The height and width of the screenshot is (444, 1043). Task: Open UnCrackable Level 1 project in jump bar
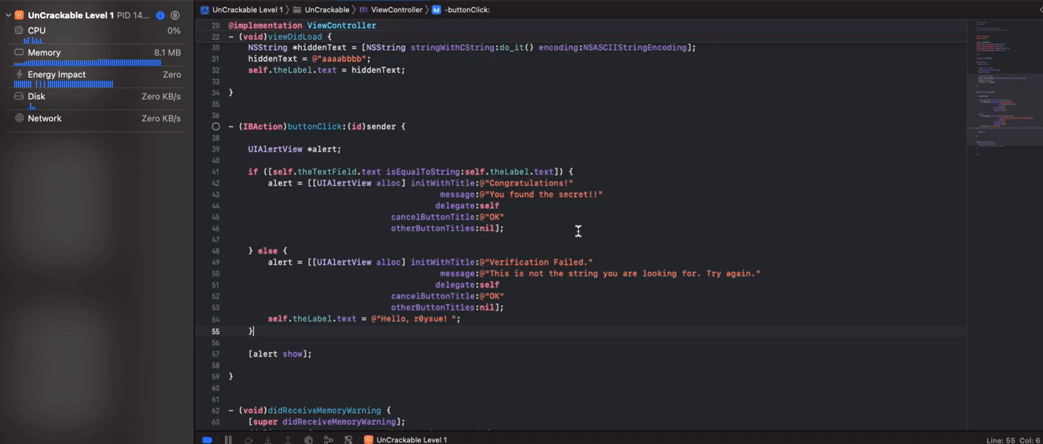[x=247, y=9]
